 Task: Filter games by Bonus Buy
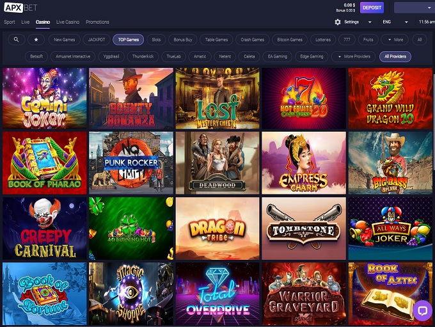tap(183, 40)
